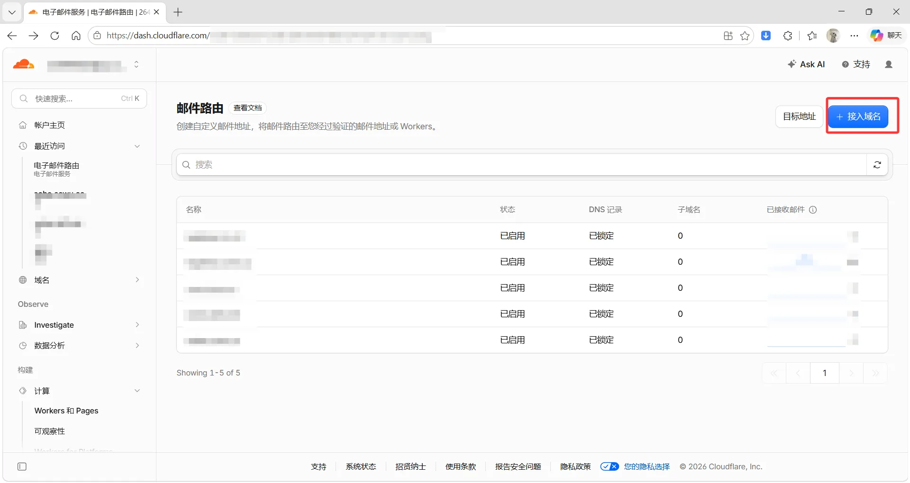Image resolution: width=910 pixels, height=483 pixels.
Task: Open the blue download extension icon
Action: click(x=766, y=36)
